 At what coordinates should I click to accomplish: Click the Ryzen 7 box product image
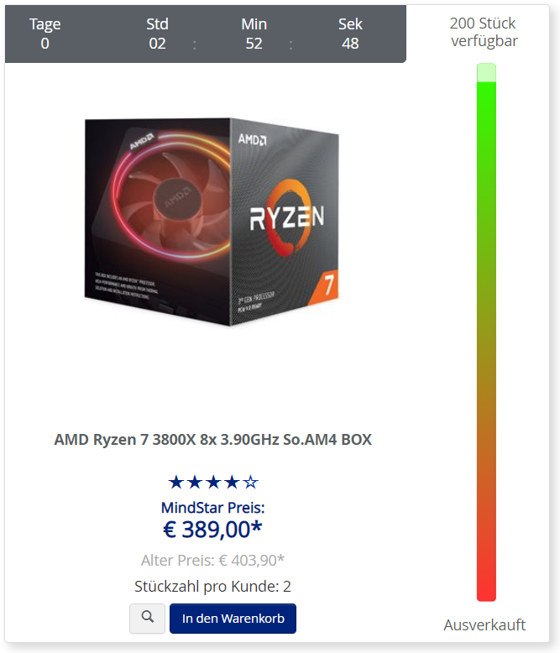click(212, 222)
